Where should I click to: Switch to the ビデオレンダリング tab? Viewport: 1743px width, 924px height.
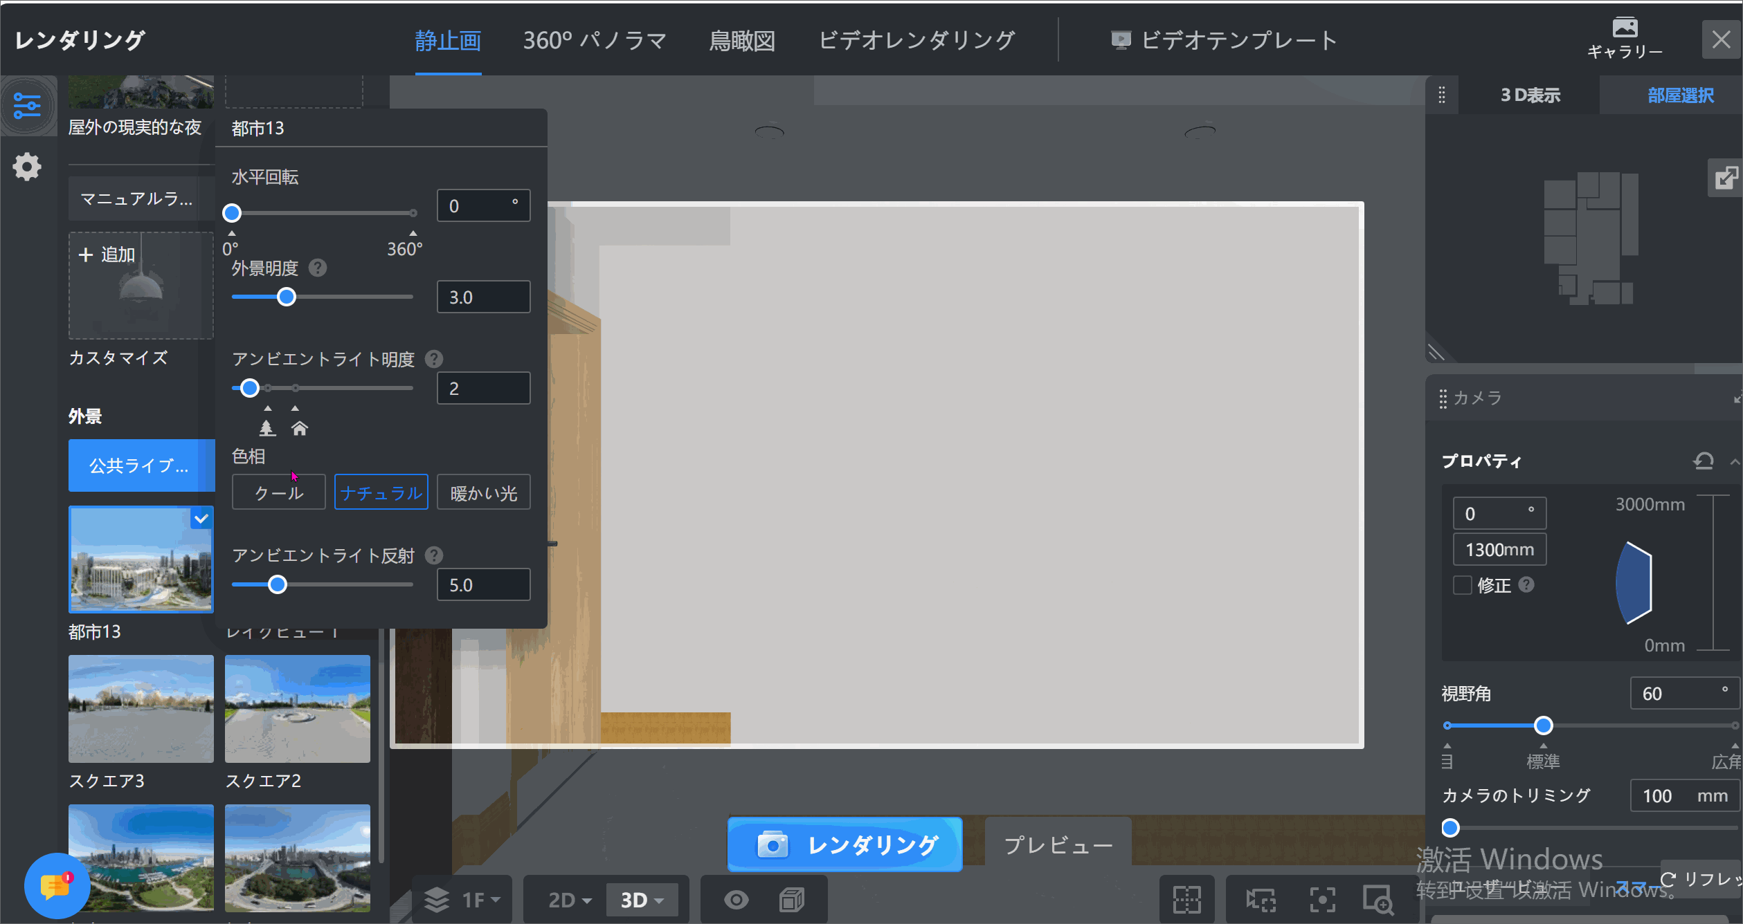[x=917, y=40]
